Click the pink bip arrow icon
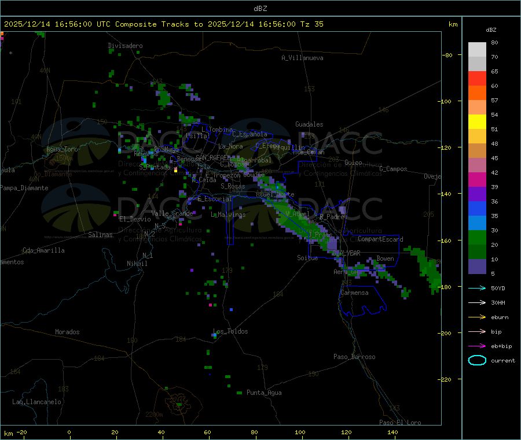Viewport: 521px width, 440px height. coord(477,331)
